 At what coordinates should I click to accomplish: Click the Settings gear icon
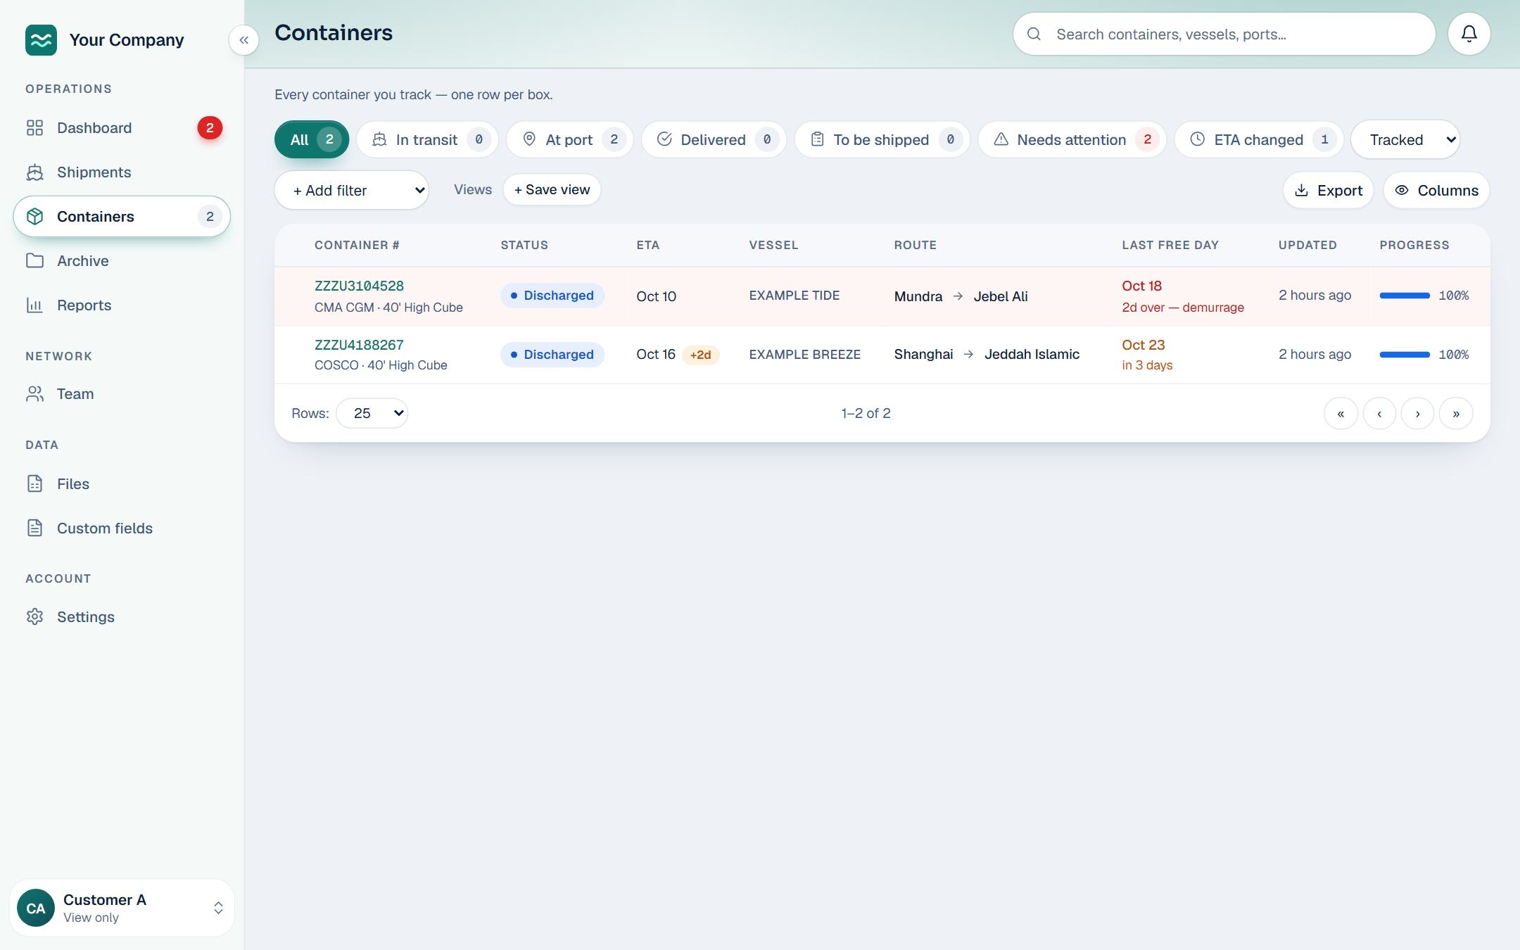click(x=34, y=617)
